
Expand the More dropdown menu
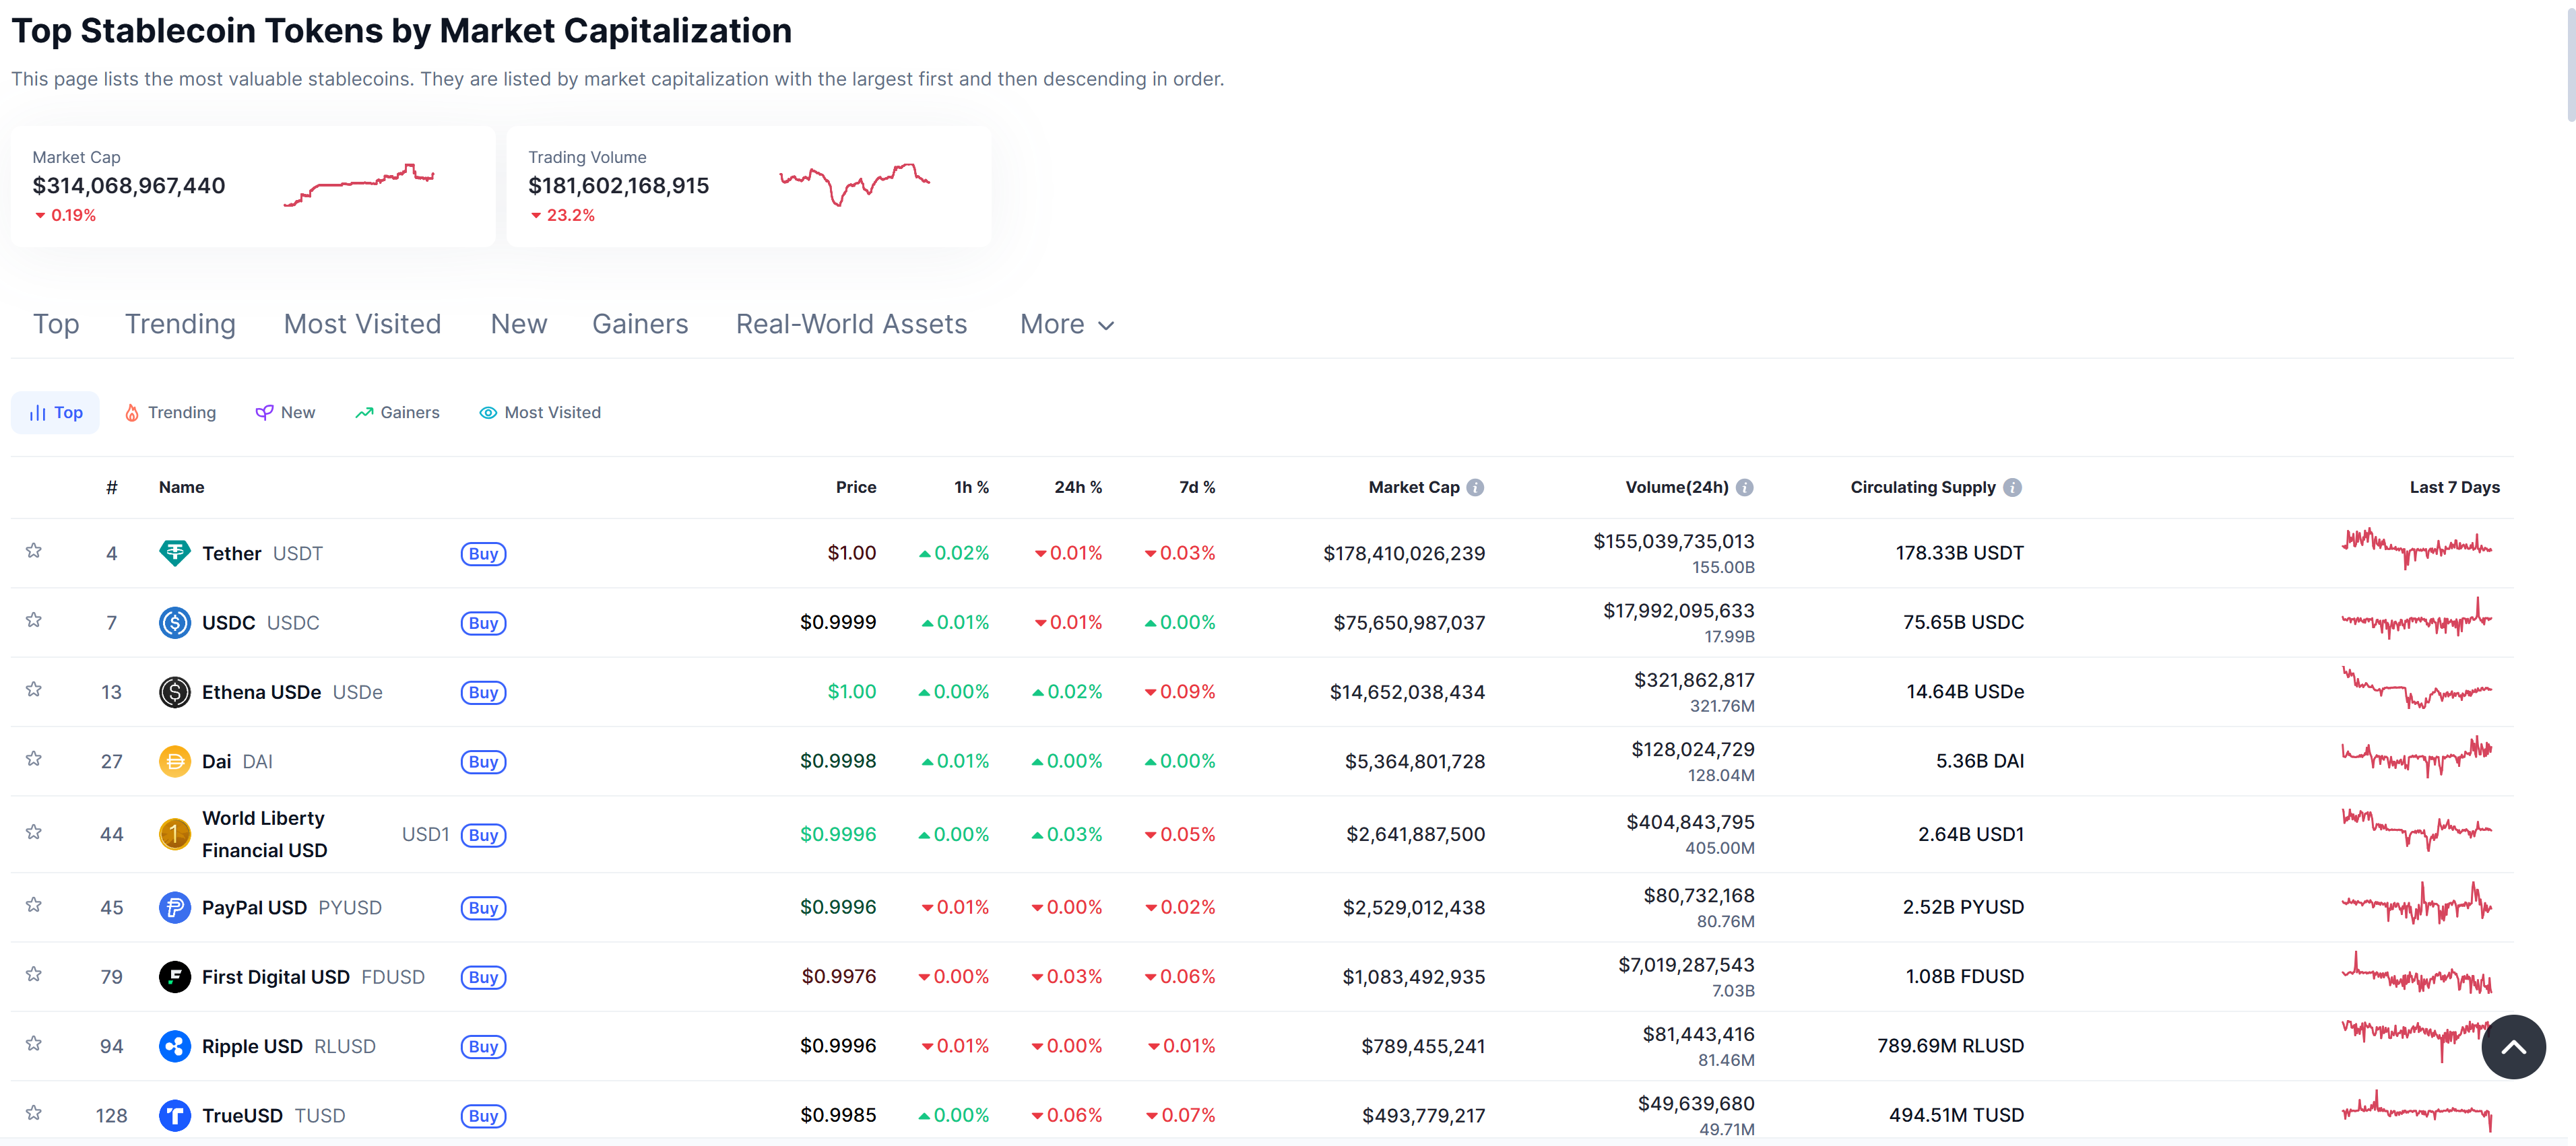tap(1066, 325)
